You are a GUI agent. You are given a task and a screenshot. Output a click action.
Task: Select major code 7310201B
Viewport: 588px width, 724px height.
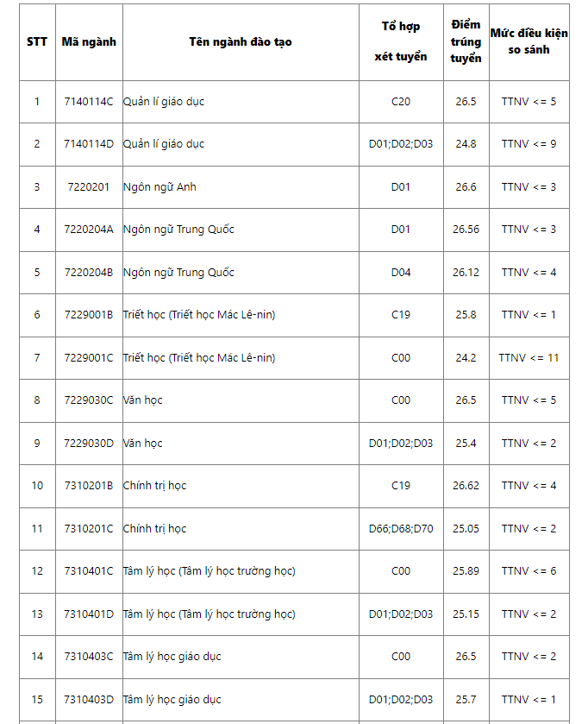(x=89, y=486)
